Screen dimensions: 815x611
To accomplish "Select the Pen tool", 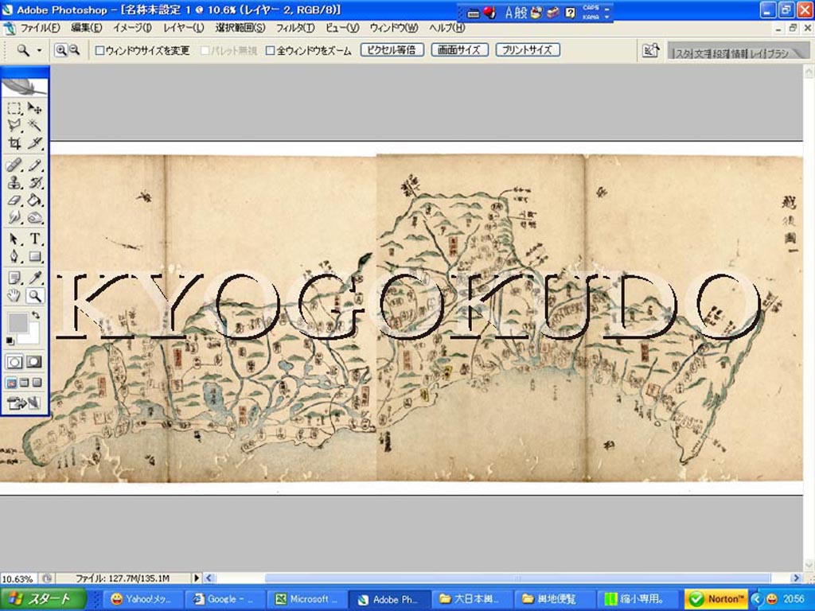I will 14,256.
